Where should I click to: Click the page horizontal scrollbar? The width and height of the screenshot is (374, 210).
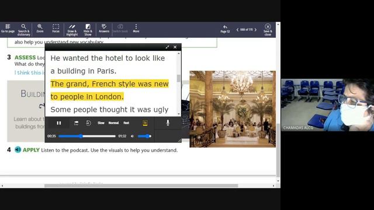click(141, 185)
